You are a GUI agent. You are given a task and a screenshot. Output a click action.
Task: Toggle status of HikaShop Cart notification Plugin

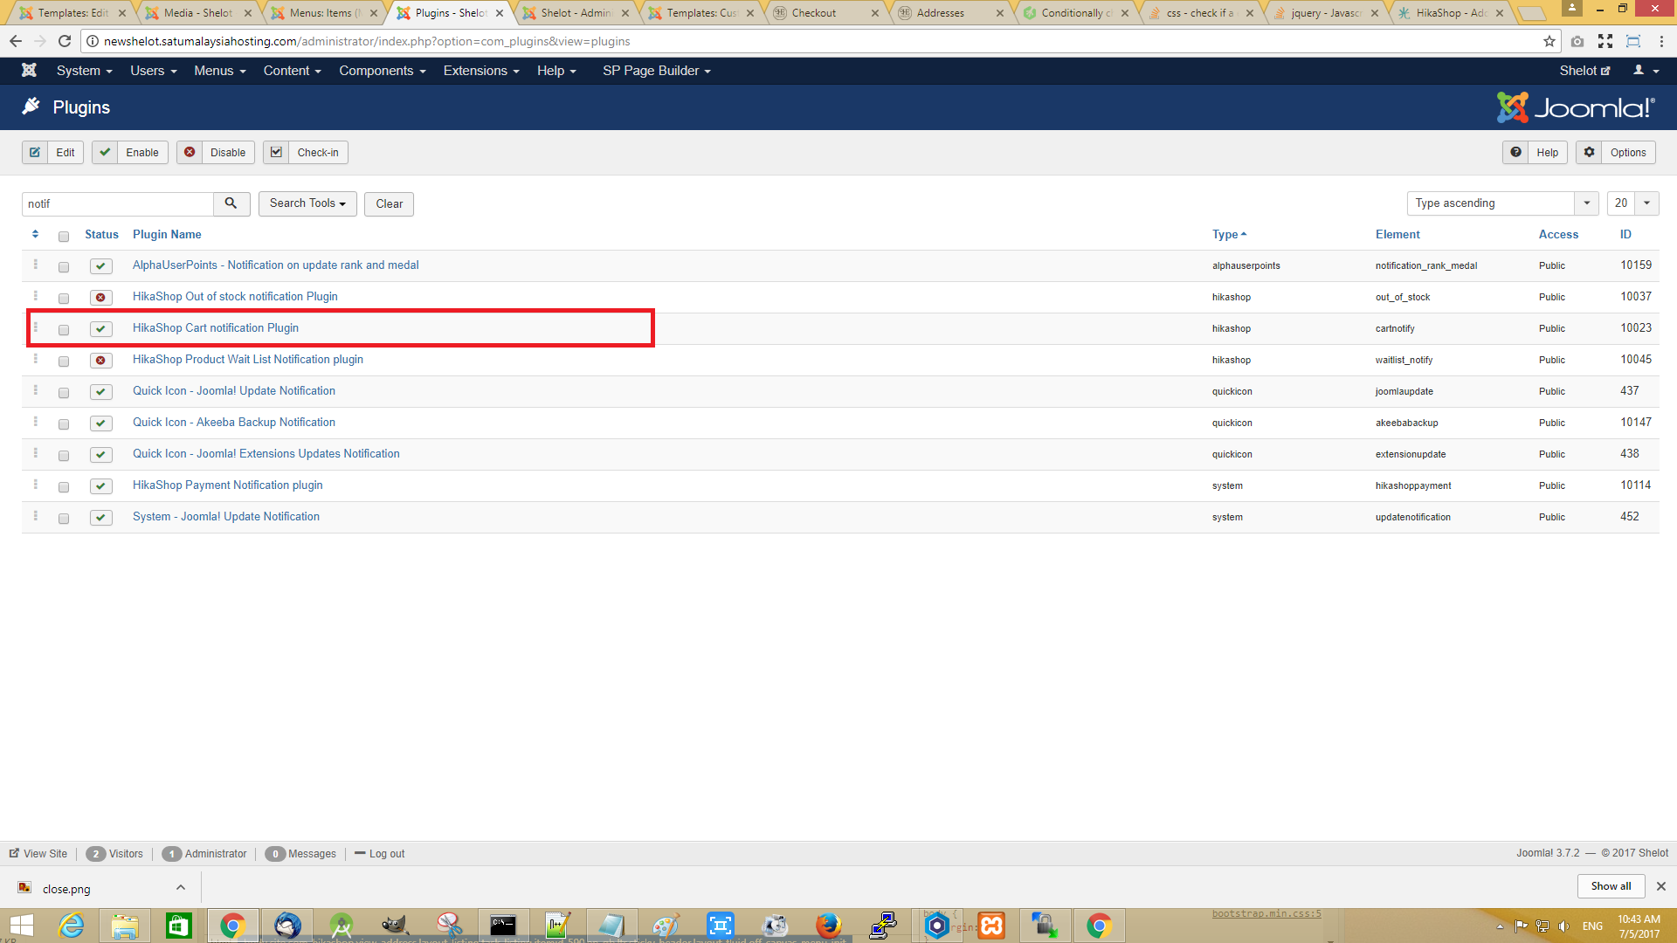point(100,329)
